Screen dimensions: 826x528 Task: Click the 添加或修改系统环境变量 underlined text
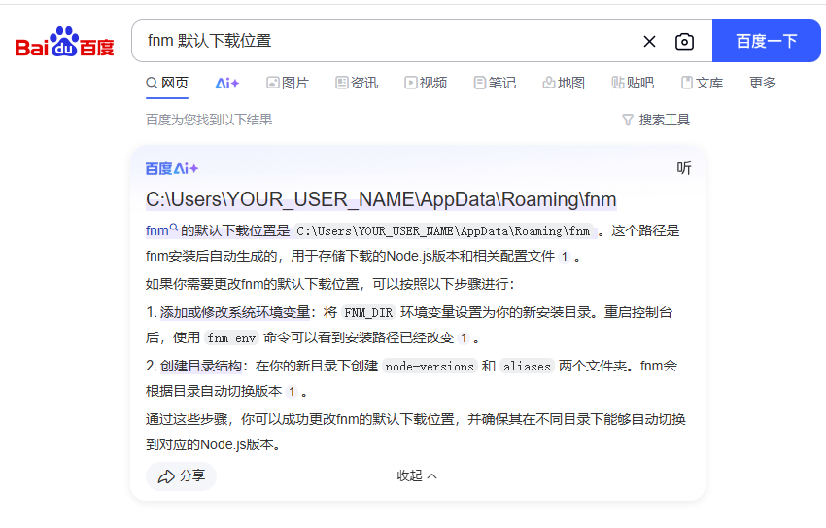pos(235,312)
